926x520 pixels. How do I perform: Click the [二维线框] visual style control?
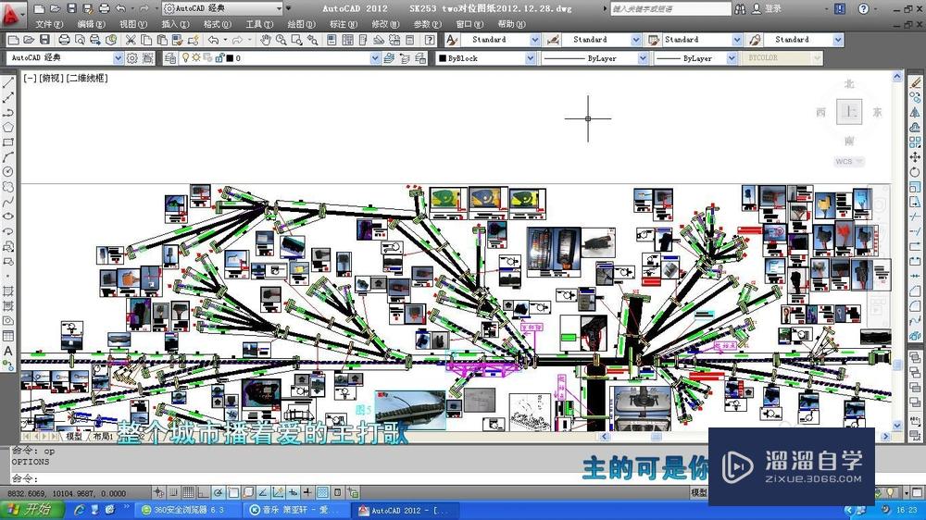[x=87, y=78]
